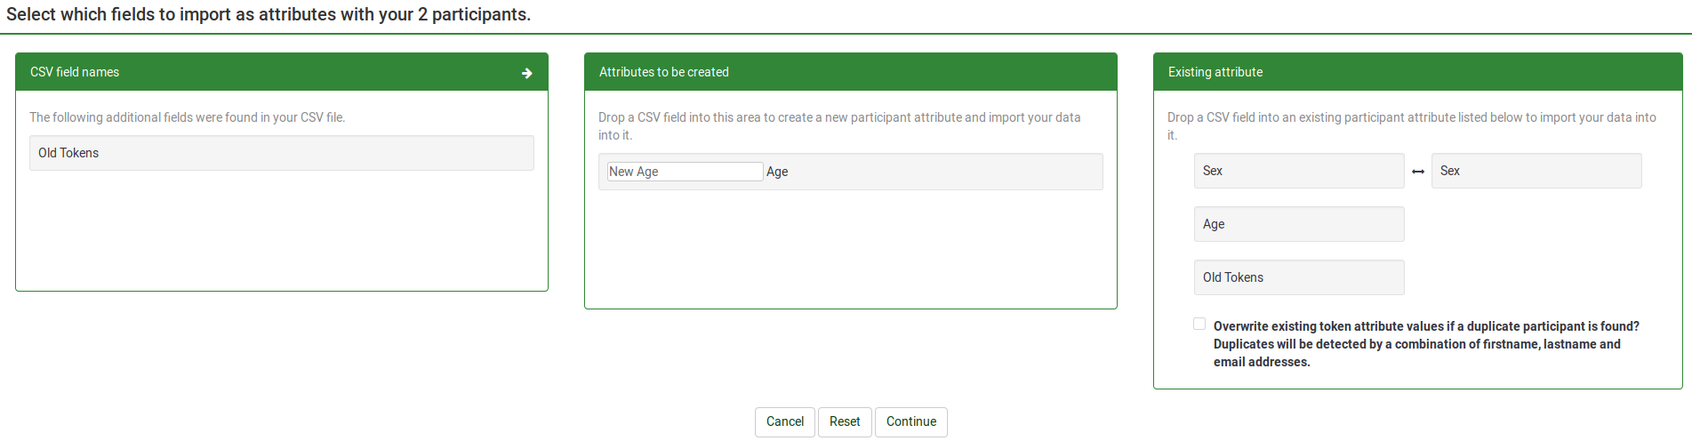Select Old Tokens in the CSV field names list
The height and width of the screenshot is (441, 1692).
coord(281,153)
